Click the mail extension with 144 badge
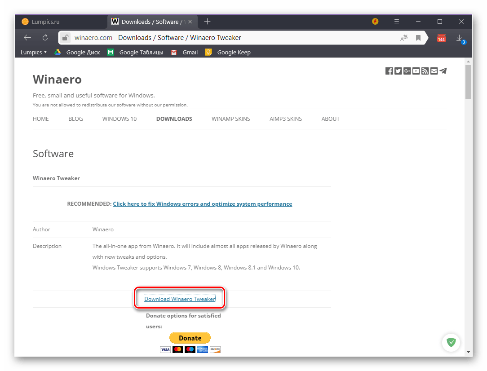The image size is (487, 371). (x=441, y=38)
